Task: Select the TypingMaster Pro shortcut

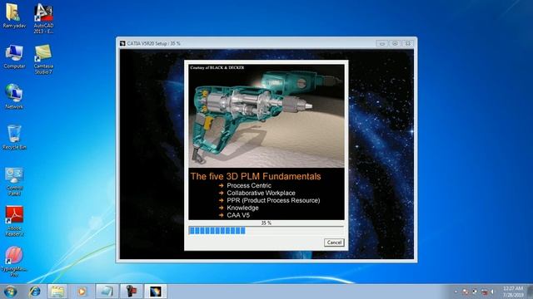Action: pyautogui.click(x=14, y=262)
